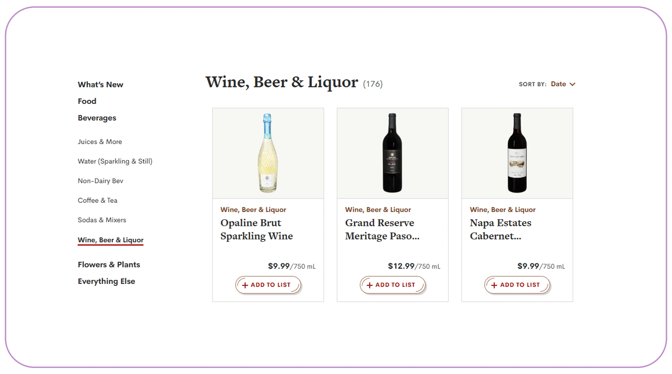
Task: Select Wine, Beer & Liquor in sidebar
Action: point(110,240)
